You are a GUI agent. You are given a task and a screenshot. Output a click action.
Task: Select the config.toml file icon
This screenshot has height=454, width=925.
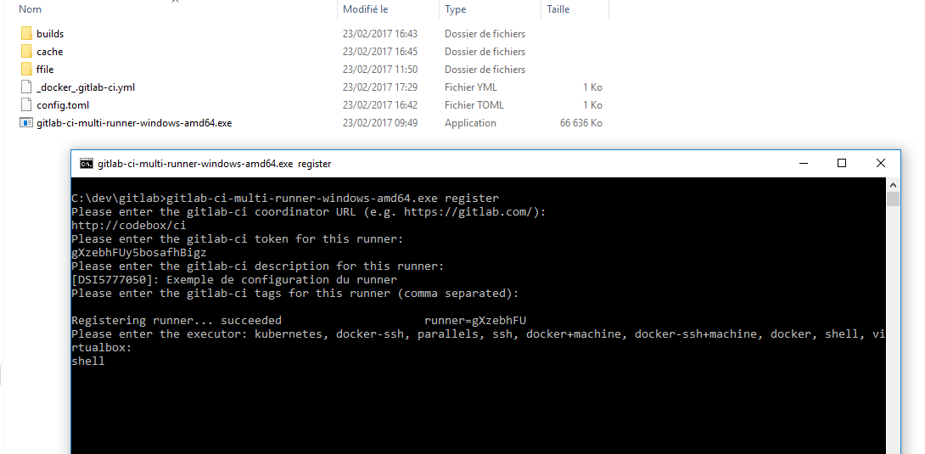(x=25, y=105)
